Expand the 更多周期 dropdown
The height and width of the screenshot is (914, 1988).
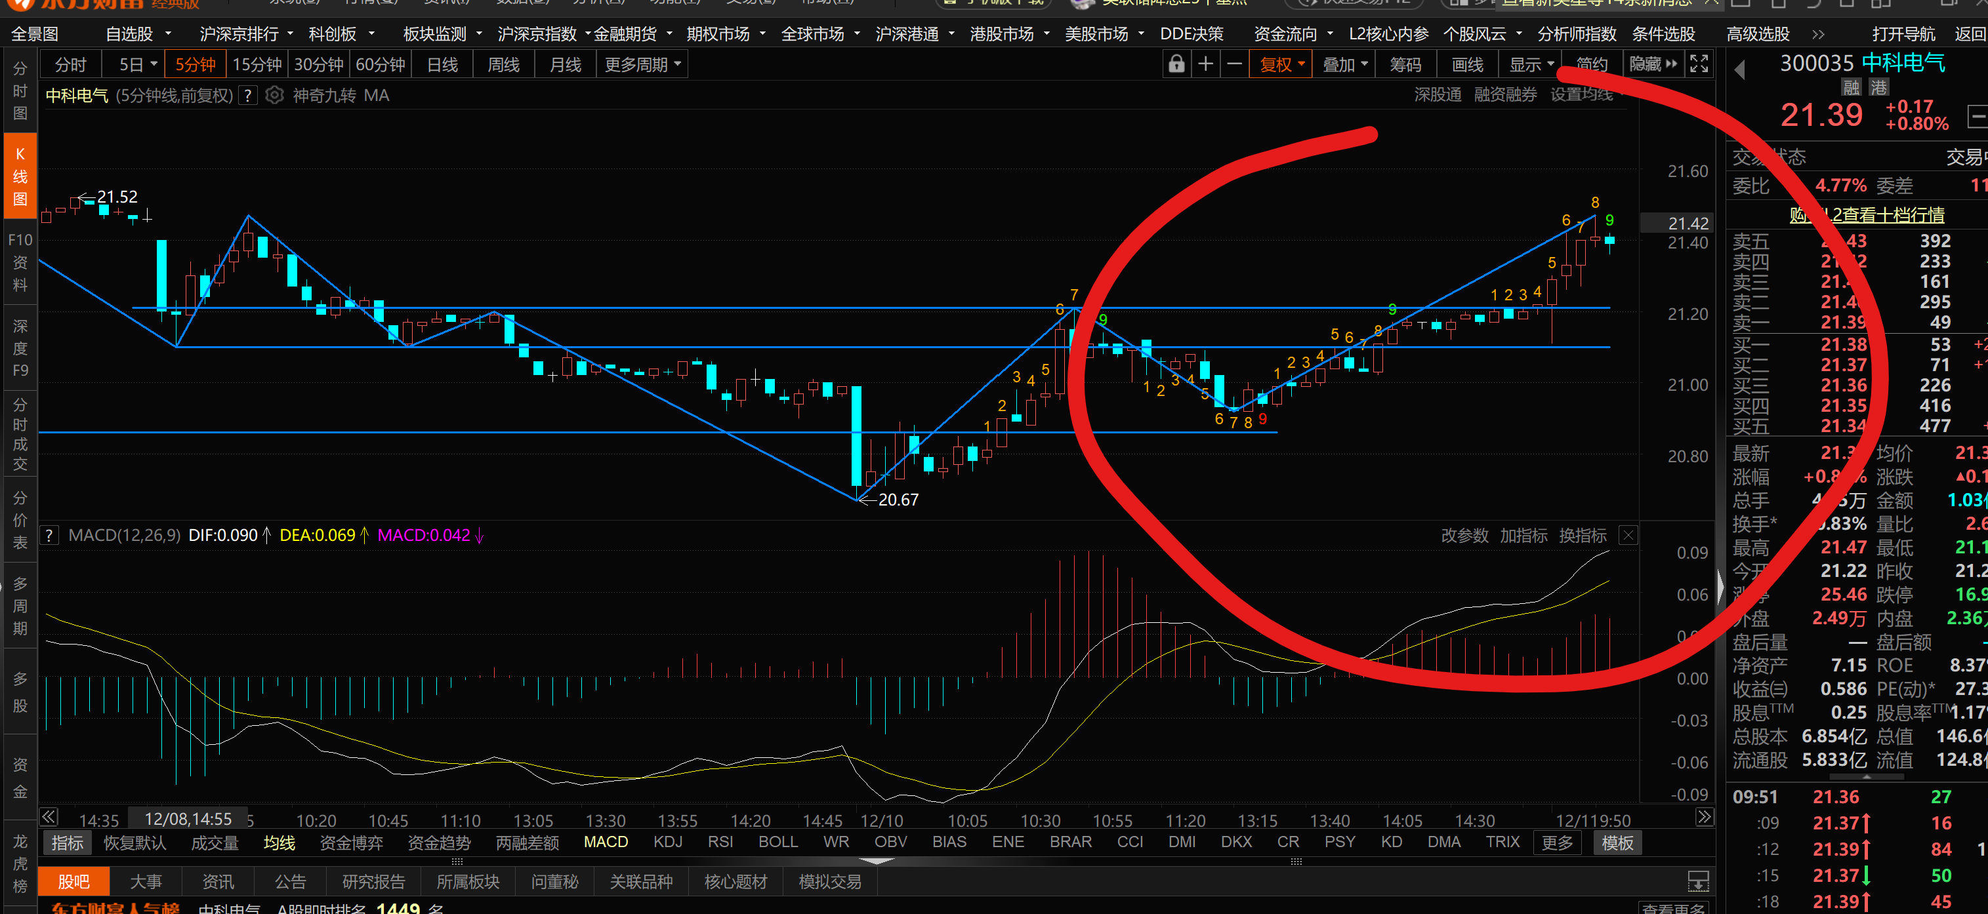pos(642,64)
